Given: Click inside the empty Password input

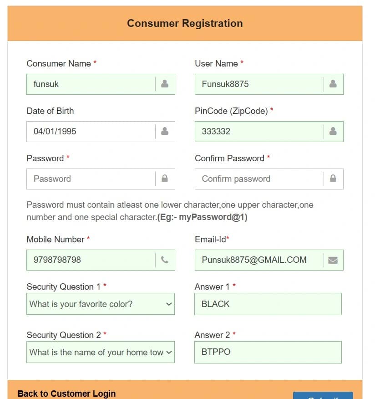Looking at the screenshot, I should 91,179.
